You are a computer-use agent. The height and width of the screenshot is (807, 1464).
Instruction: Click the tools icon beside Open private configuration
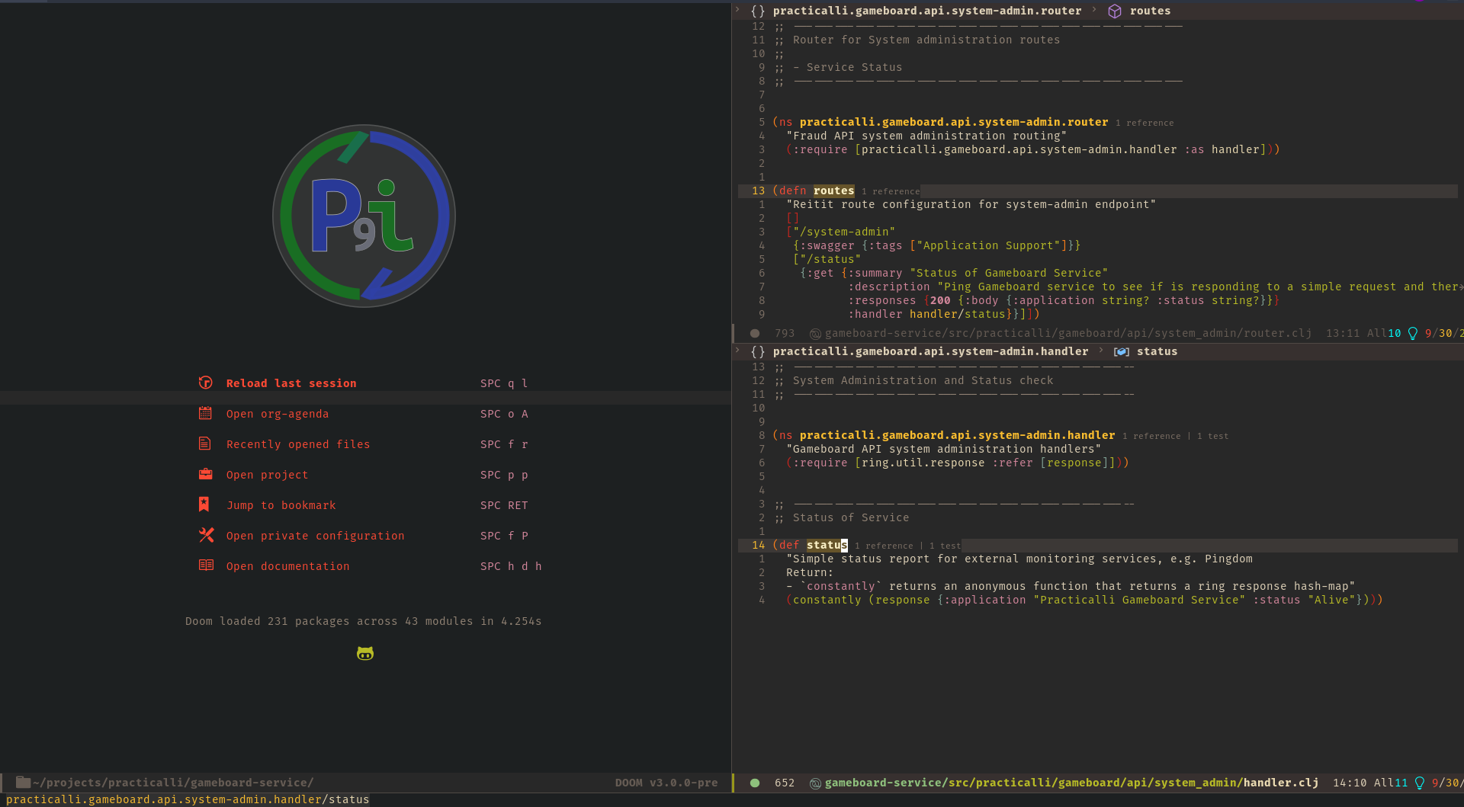pos(206,535)
